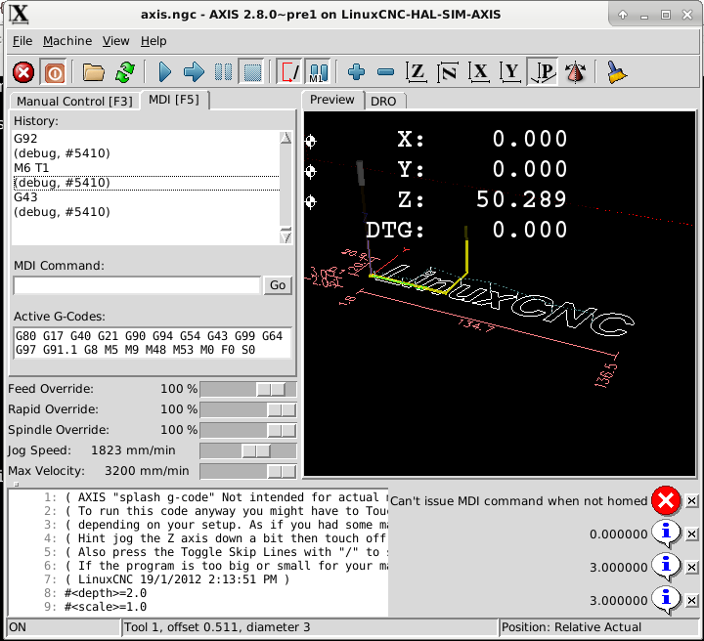The width and height of the screenshot is (704, 641).
Task: Click the Z axis home symbol
Action: pos(310,201)
